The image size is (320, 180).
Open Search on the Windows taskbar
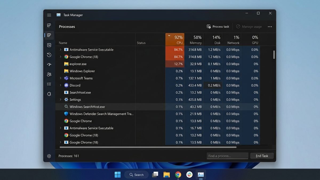[136, 175]
